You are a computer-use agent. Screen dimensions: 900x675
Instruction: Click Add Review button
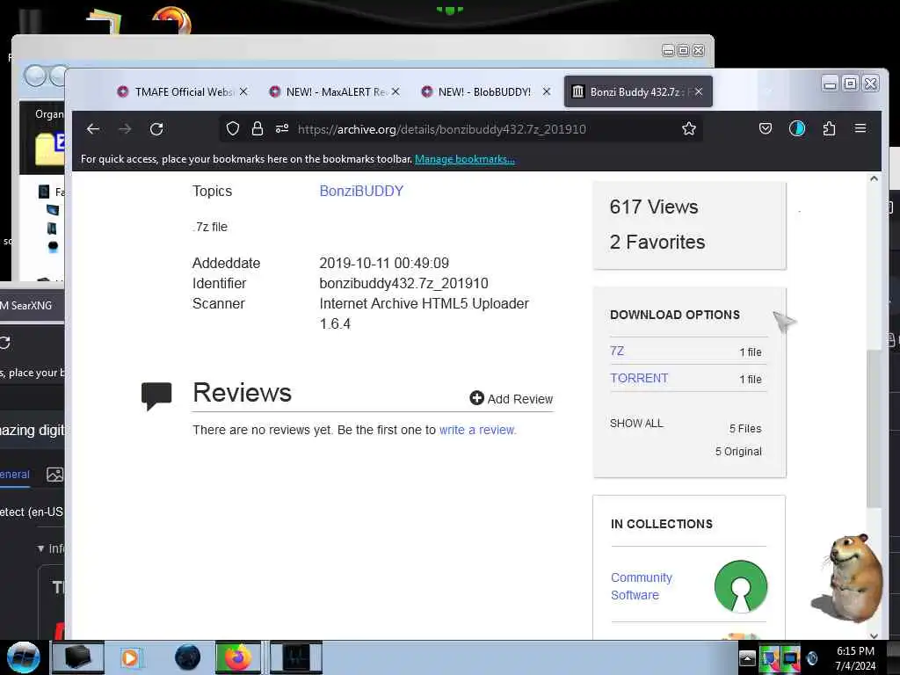click(x=511, y=398)
